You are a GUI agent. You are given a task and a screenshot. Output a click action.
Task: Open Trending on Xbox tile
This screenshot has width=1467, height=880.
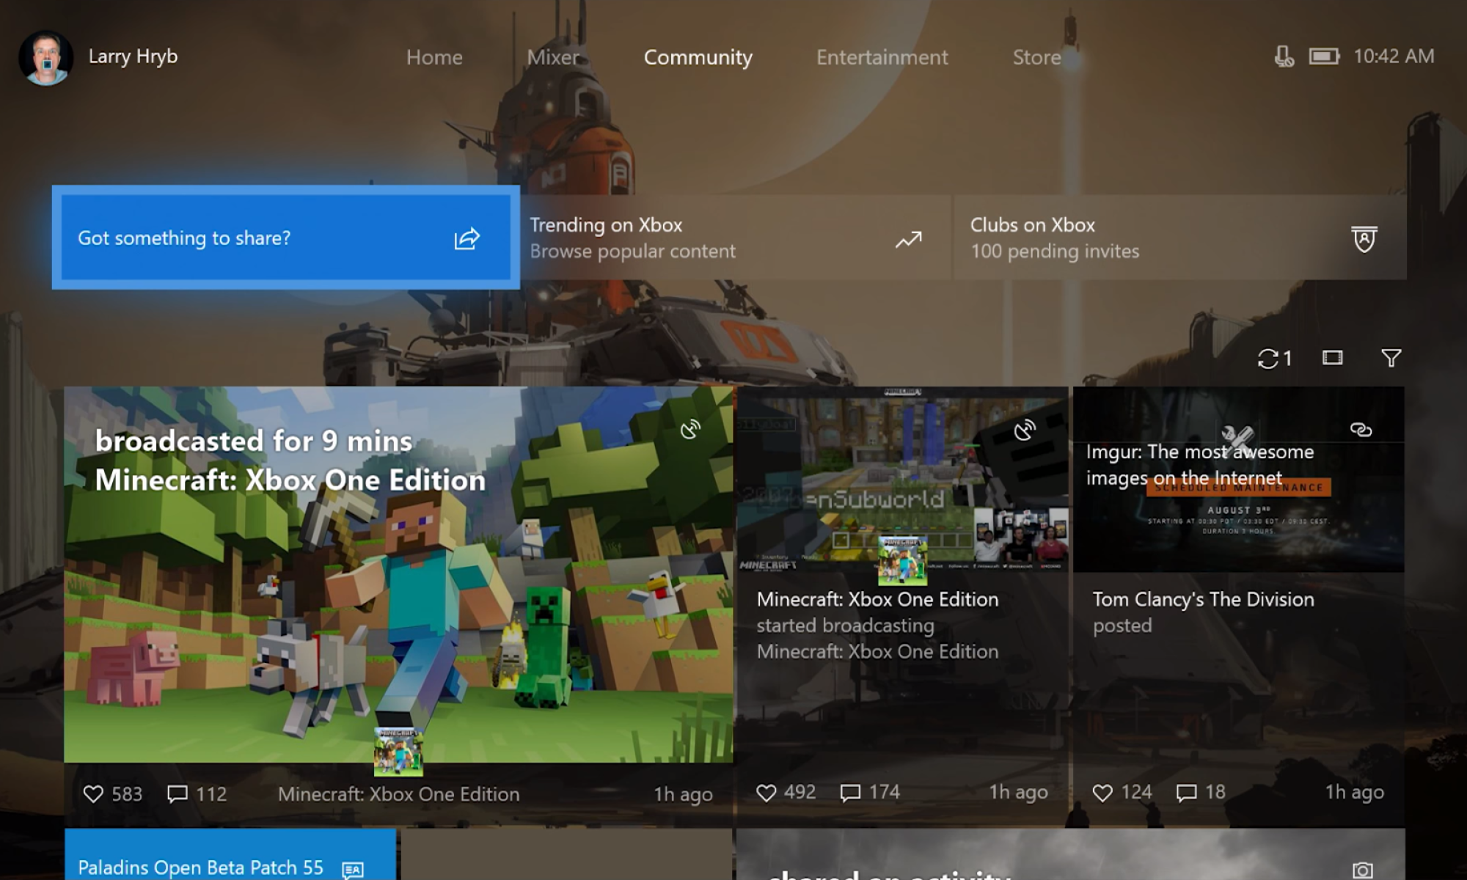[x=736, y=237]
